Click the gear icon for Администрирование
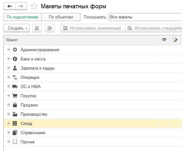The height and width of the screenshot is (151, 182). 15,50
